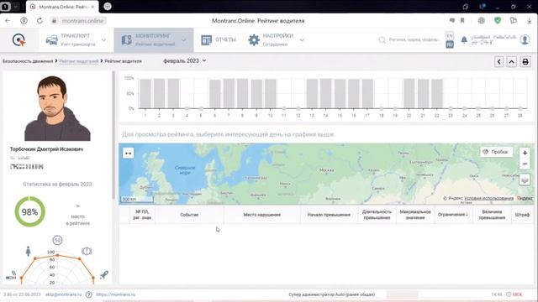
Task: Toggle the Пробки traffic layer
Action: point(496,152)
